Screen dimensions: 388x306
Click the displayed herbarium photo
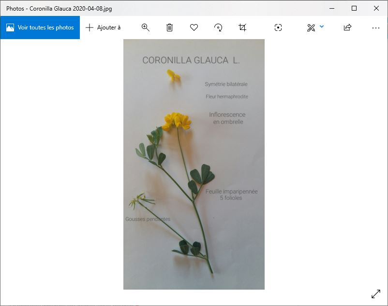(194, 164)
